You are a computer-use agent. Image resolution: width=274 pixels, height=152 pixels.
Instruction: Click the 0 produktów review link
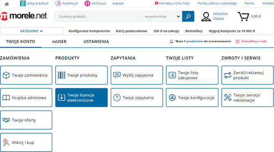[x=193, y=41]
